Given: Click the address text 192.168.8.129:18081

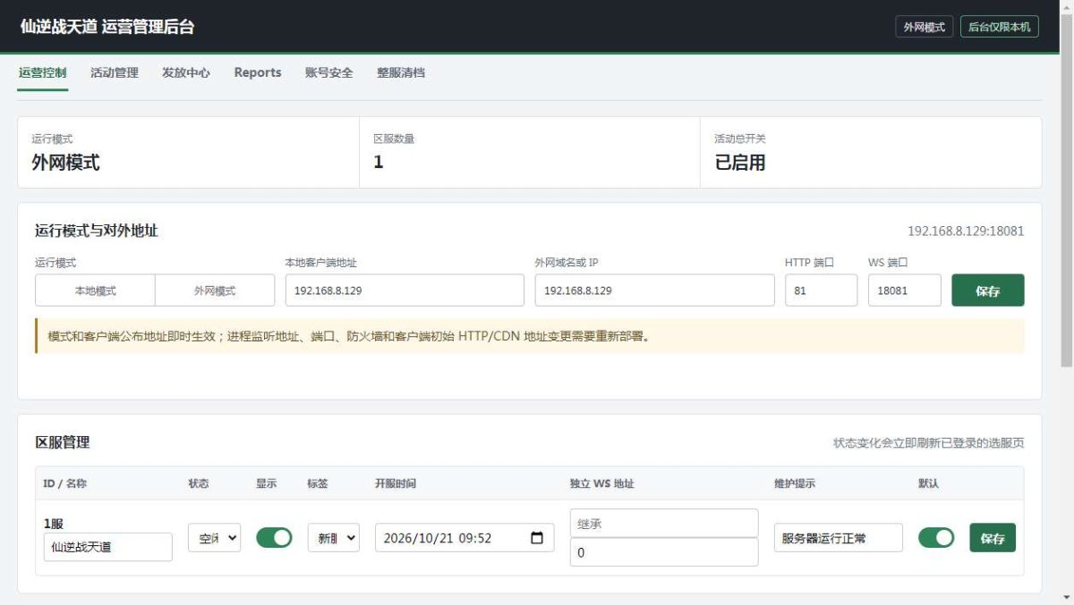Looking at the screenshot, I should click(967, 231).
